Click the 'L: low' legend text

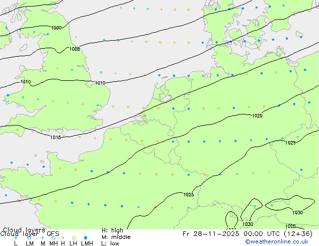(x=110, y=243)
